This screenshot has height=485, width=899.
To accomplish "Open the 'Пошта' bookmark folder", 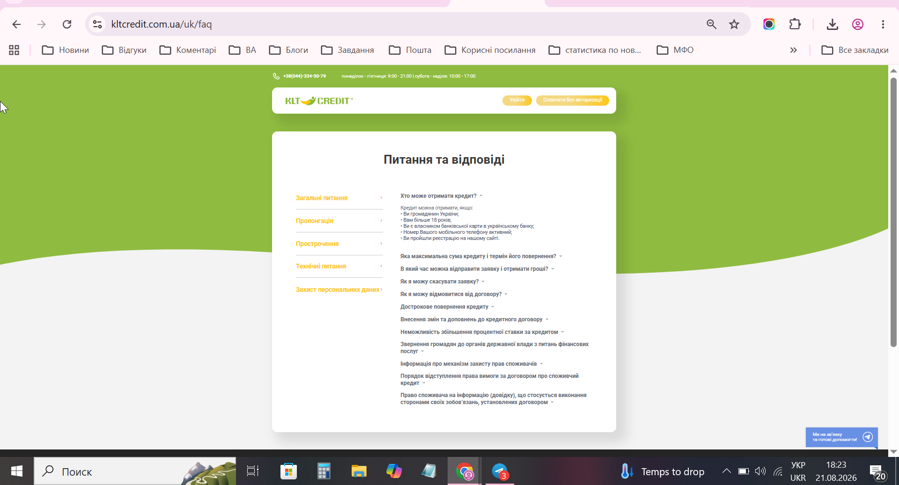I will pyautogui.click(x=410, y=50).
